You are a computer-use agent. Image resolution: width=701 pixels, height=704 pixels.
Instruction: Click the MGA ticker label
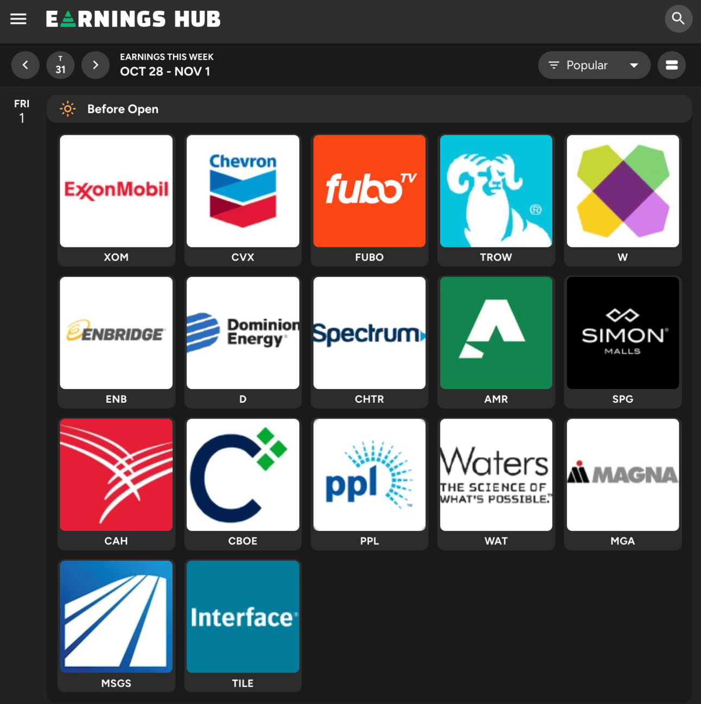point(623,541)
